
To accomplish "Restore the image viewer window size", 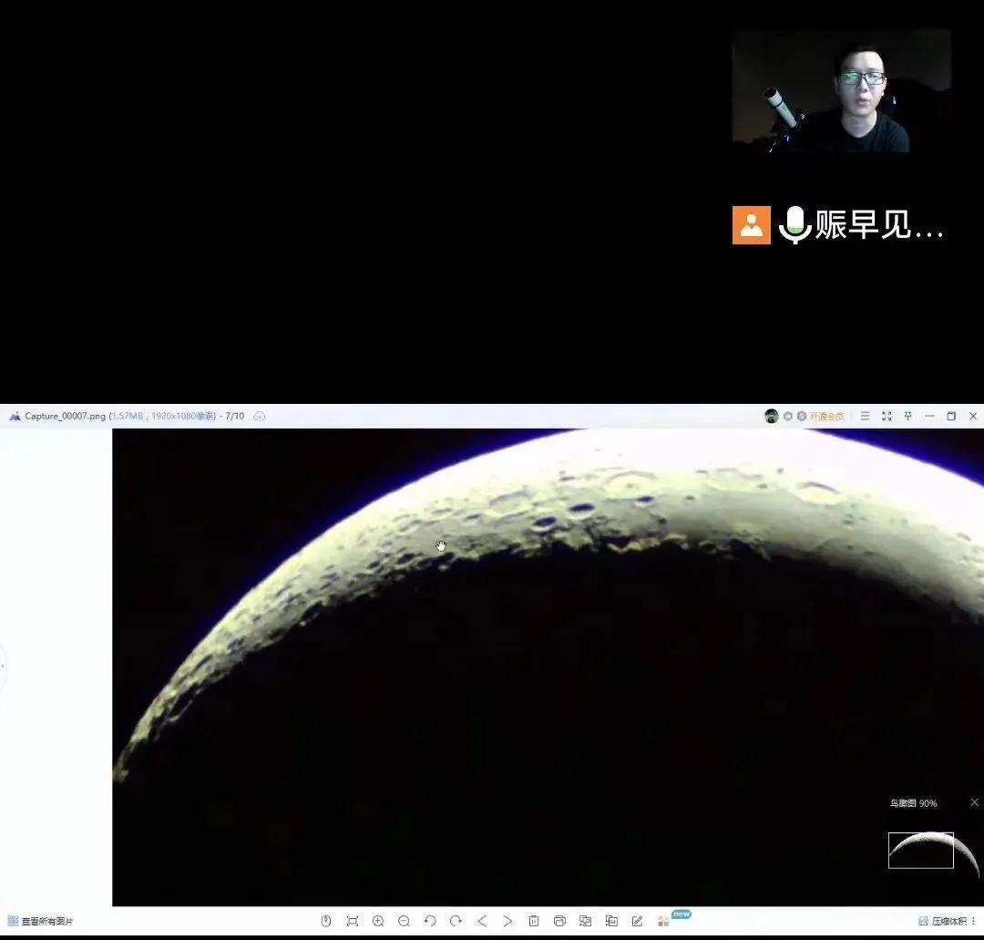I will (x=951, y=416).
